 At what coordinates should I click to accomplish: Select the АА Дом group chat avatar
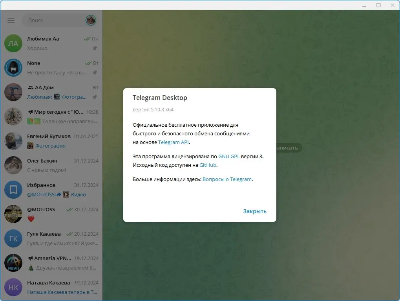13,92
